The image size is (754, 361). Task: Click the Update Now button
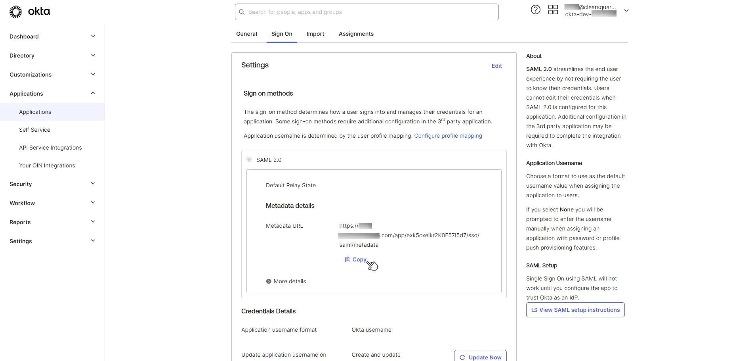(480, 357)
